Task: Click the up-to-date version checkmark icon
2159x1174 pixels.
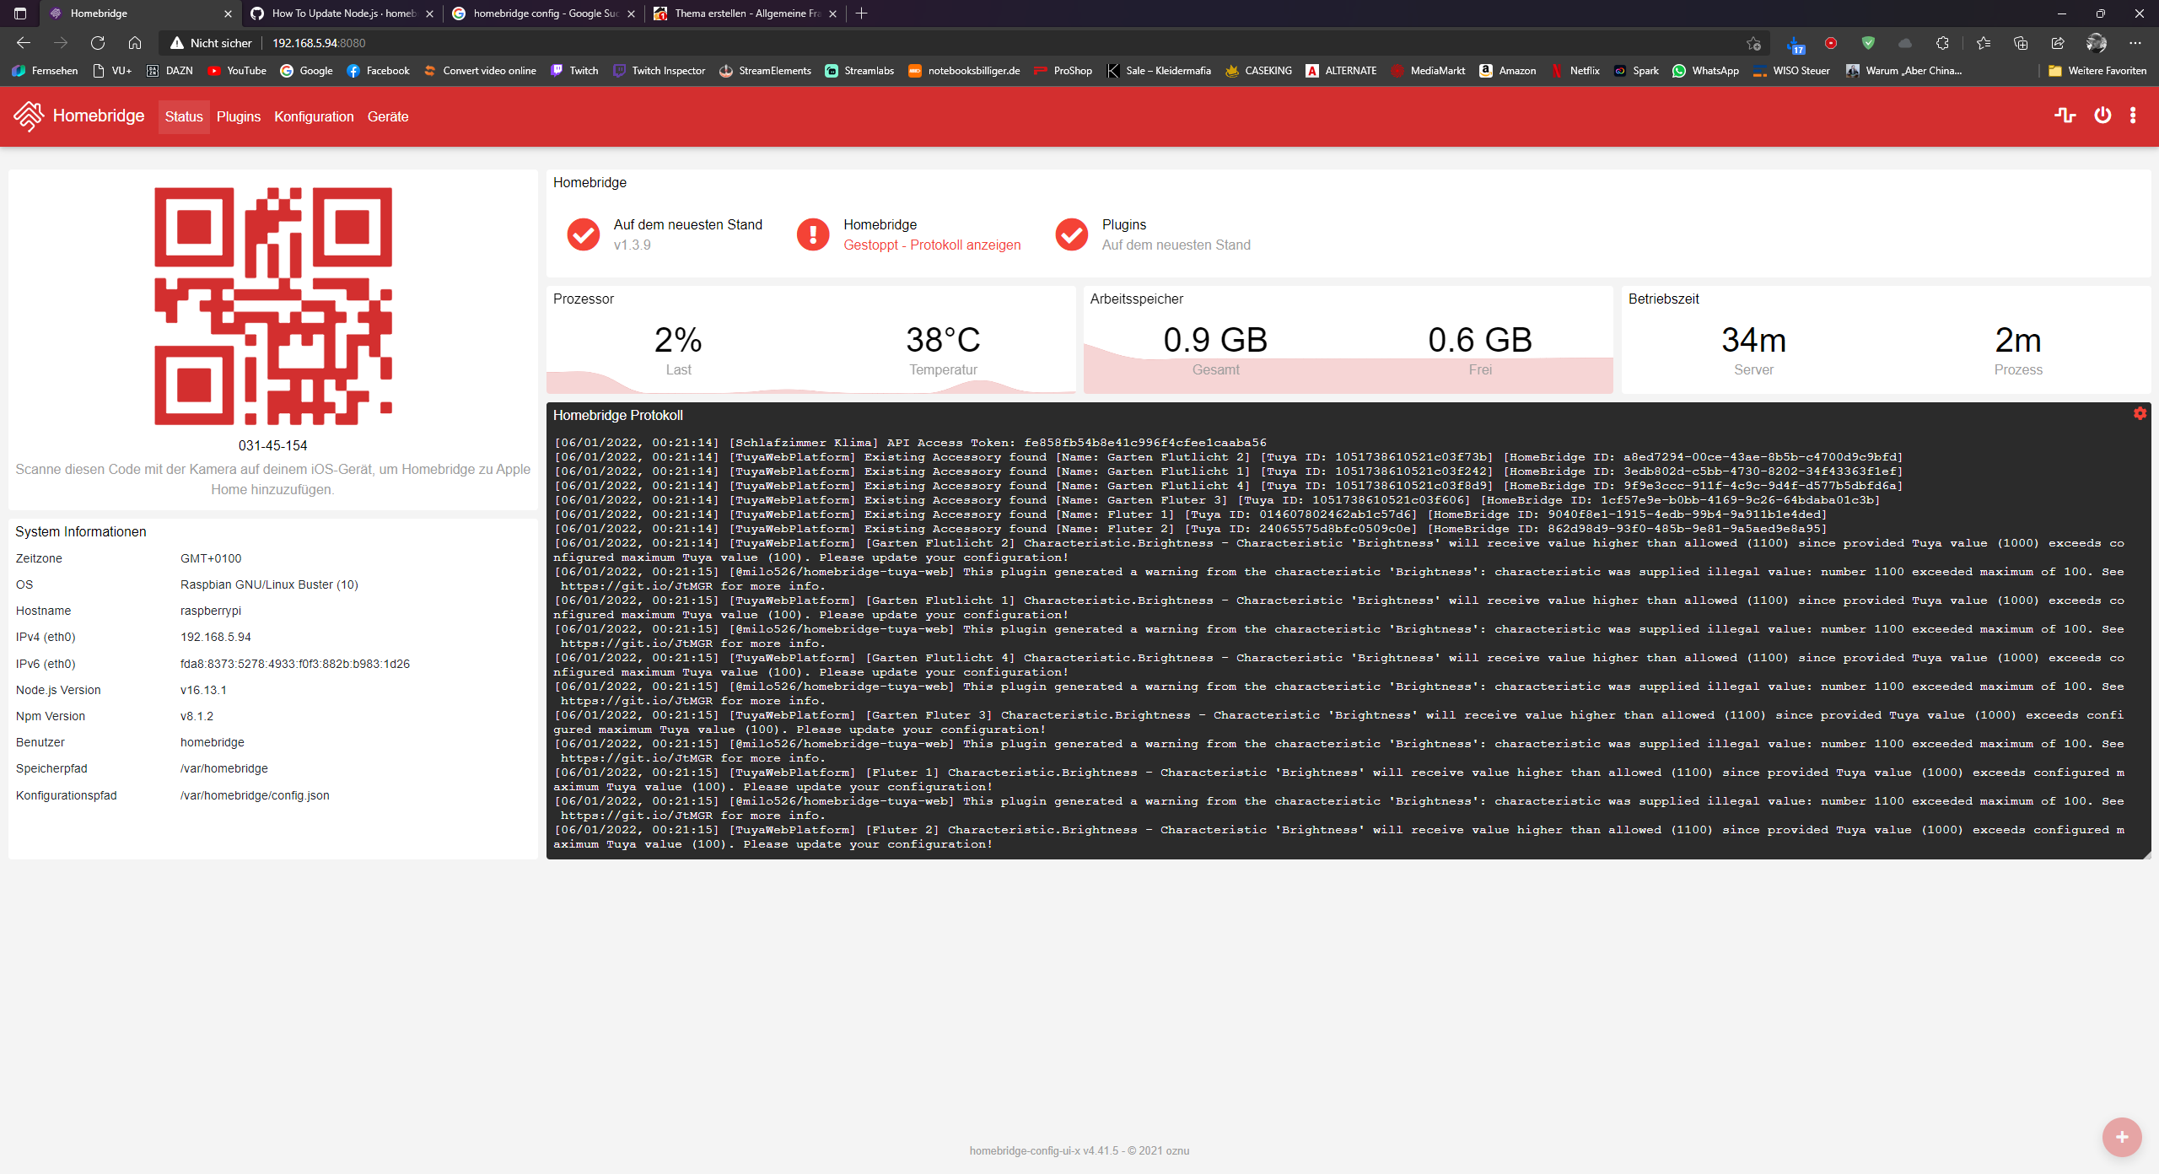Action: (x=583, y=234)
